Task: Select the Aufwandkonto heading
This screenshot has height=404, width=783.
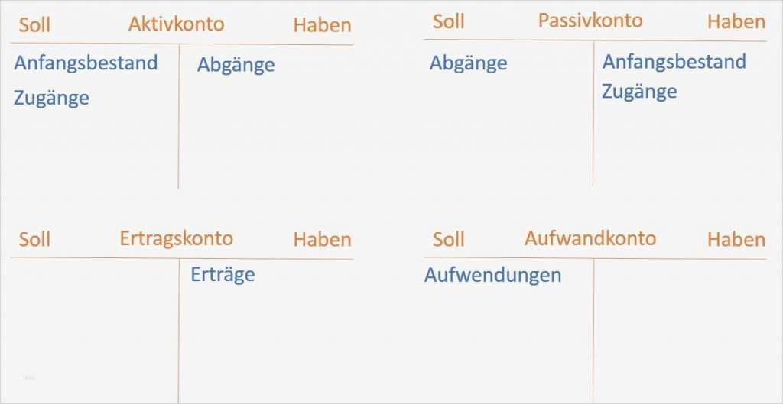Action: (x=590, y=238)
